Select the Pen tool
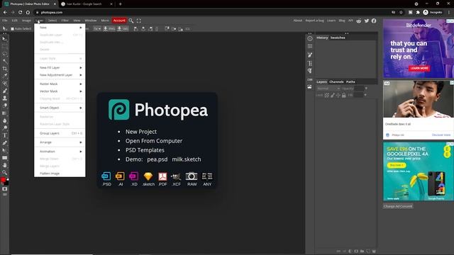This screenshot has height=255, width=454. coord(5,143)
